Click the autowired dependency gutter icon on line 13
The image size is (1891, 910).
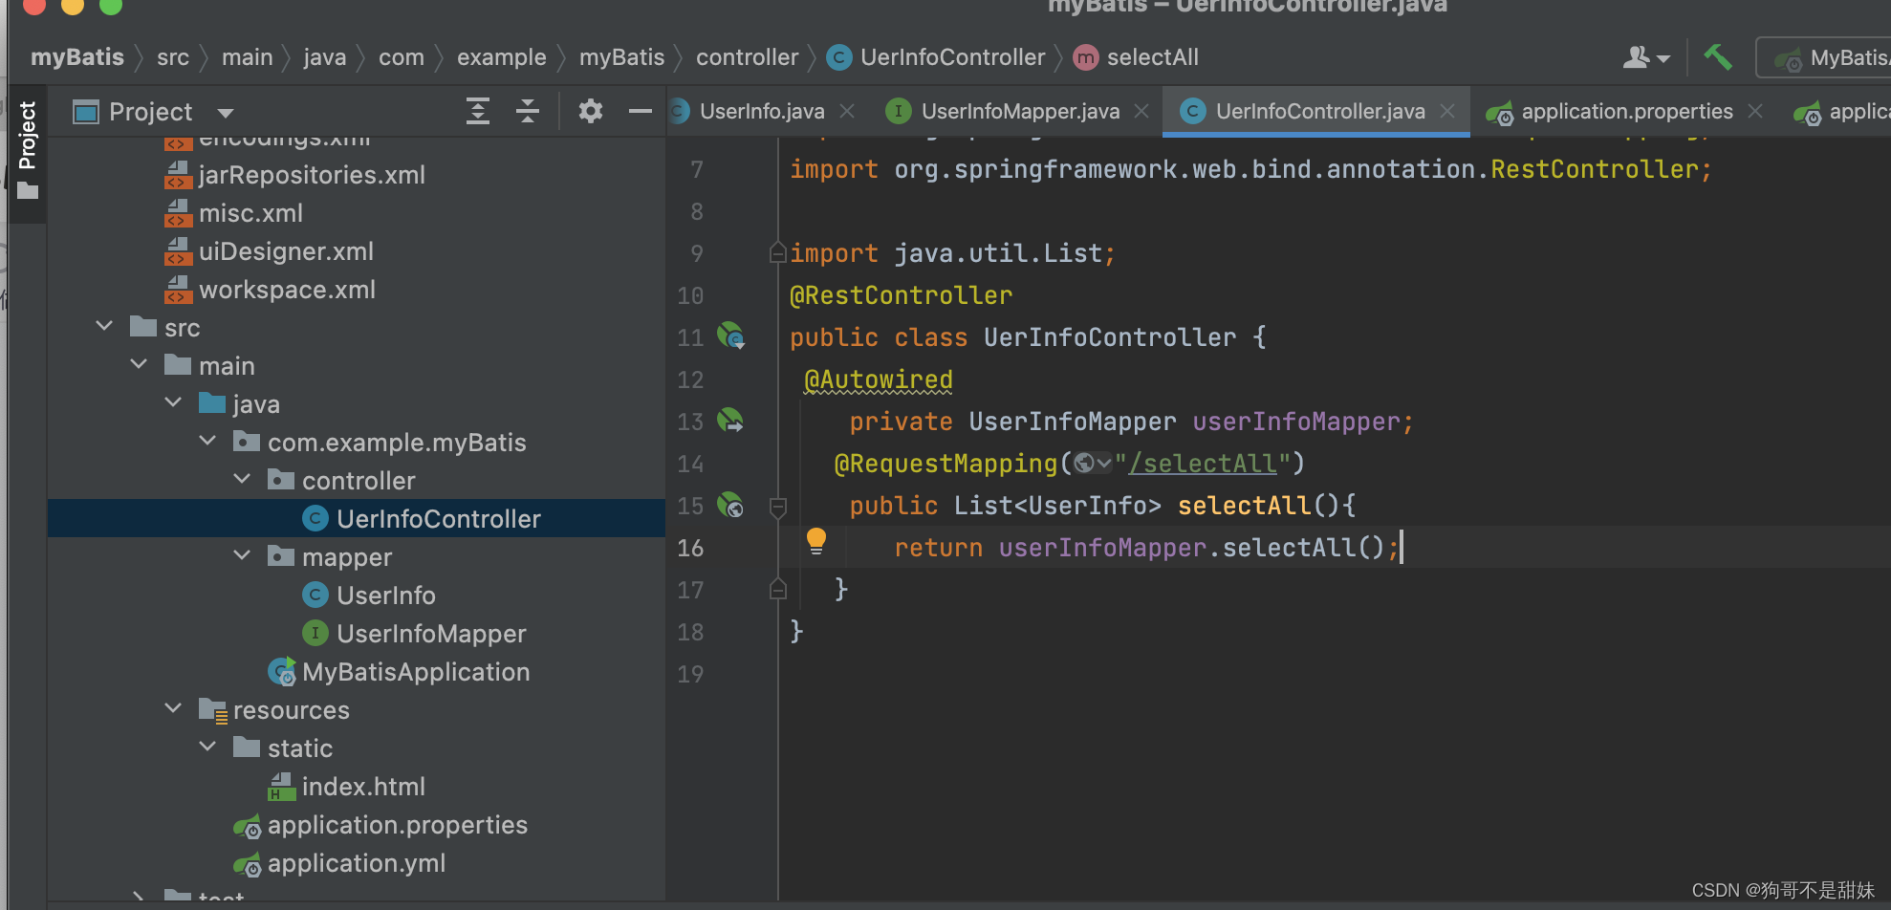tap(731, 420)
